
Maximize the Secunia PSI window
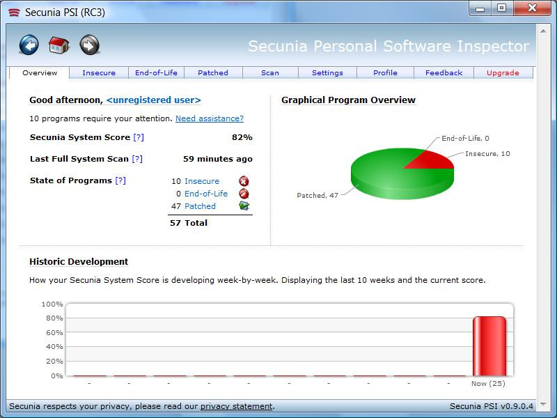tap(501, 8)
